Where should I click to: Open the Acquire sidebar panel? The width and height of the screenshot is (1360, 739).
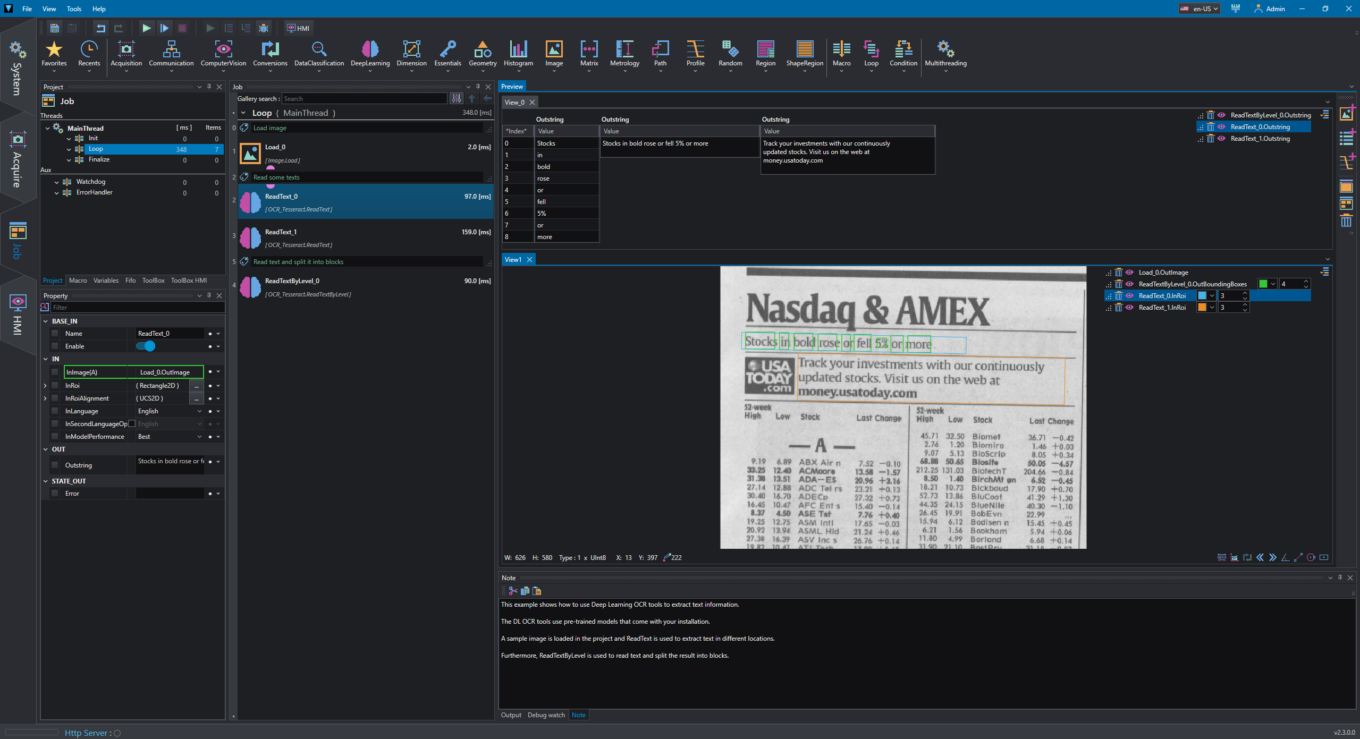18,158
